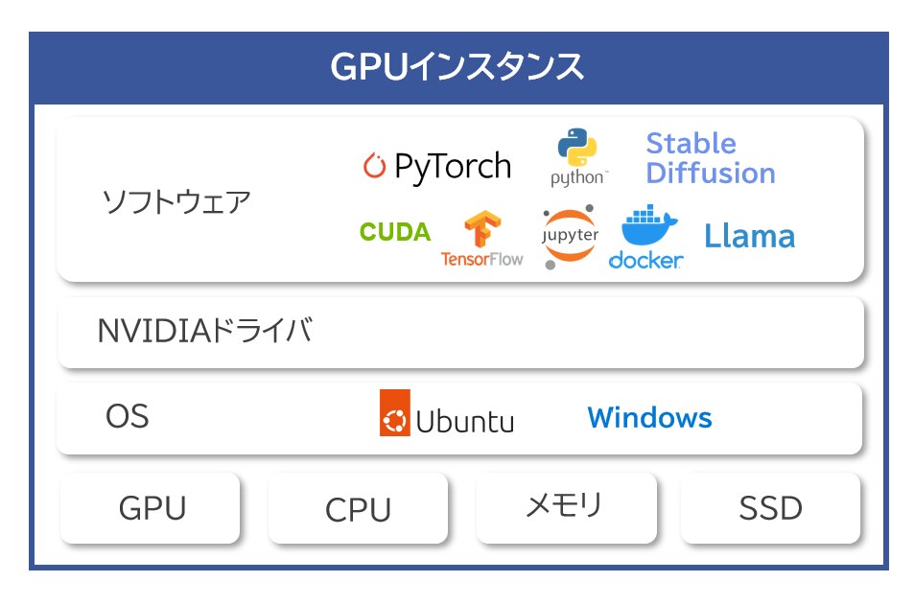
Task: Click the green CUDA logo
Action: point(394,232)
